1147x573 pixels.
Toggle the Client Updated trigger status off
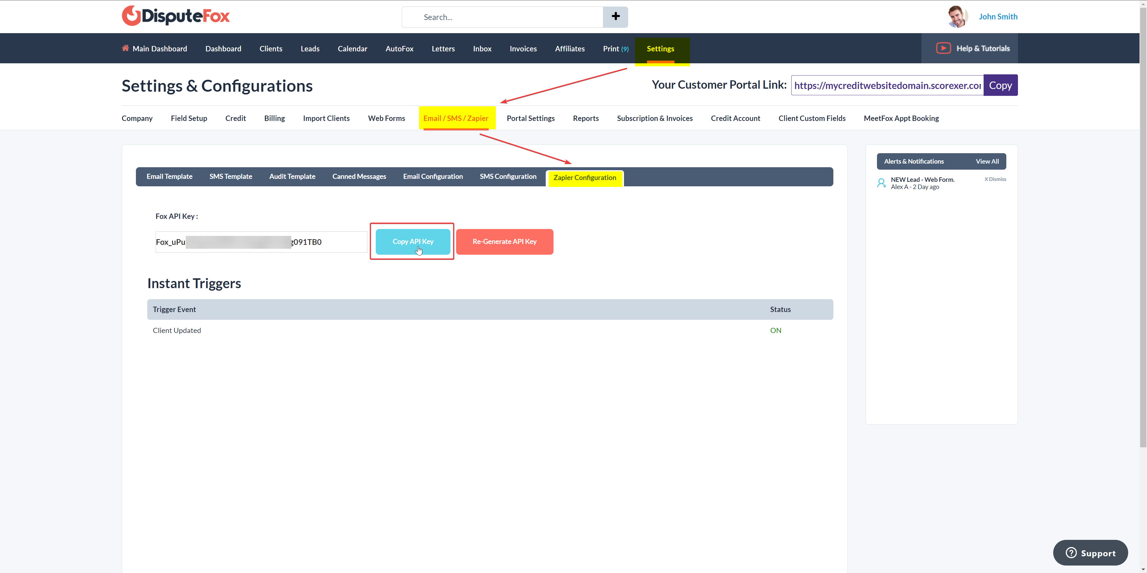click(x=776, y=330)
